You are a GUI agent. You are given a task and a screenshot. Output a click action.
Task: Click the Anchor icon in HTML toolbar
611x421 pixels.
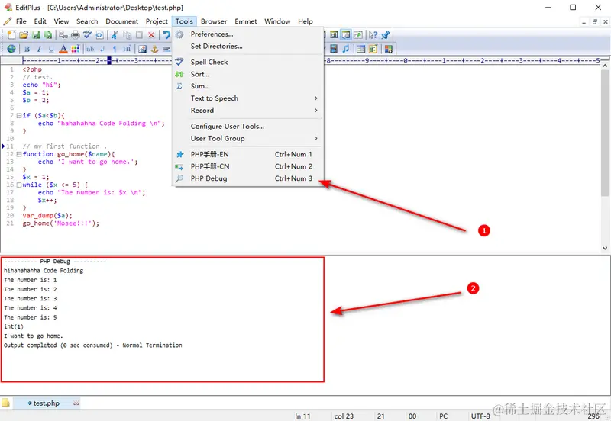point(154,49)
